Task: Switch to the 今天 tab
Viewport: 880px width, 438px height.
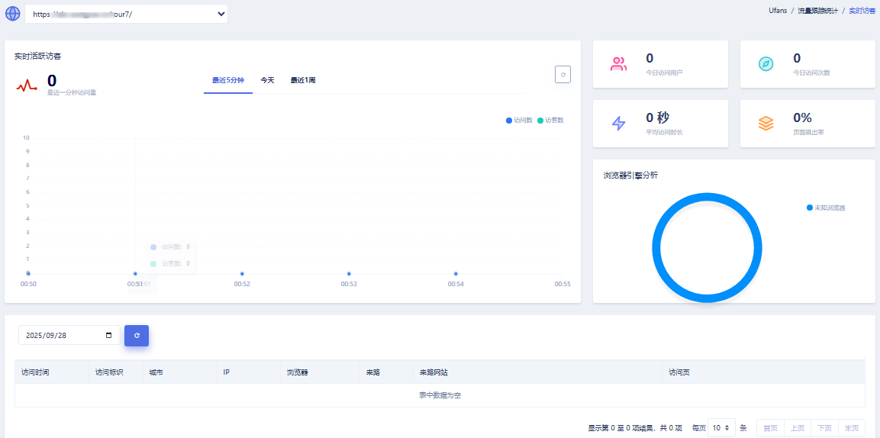Action: [x=267, y=80]
